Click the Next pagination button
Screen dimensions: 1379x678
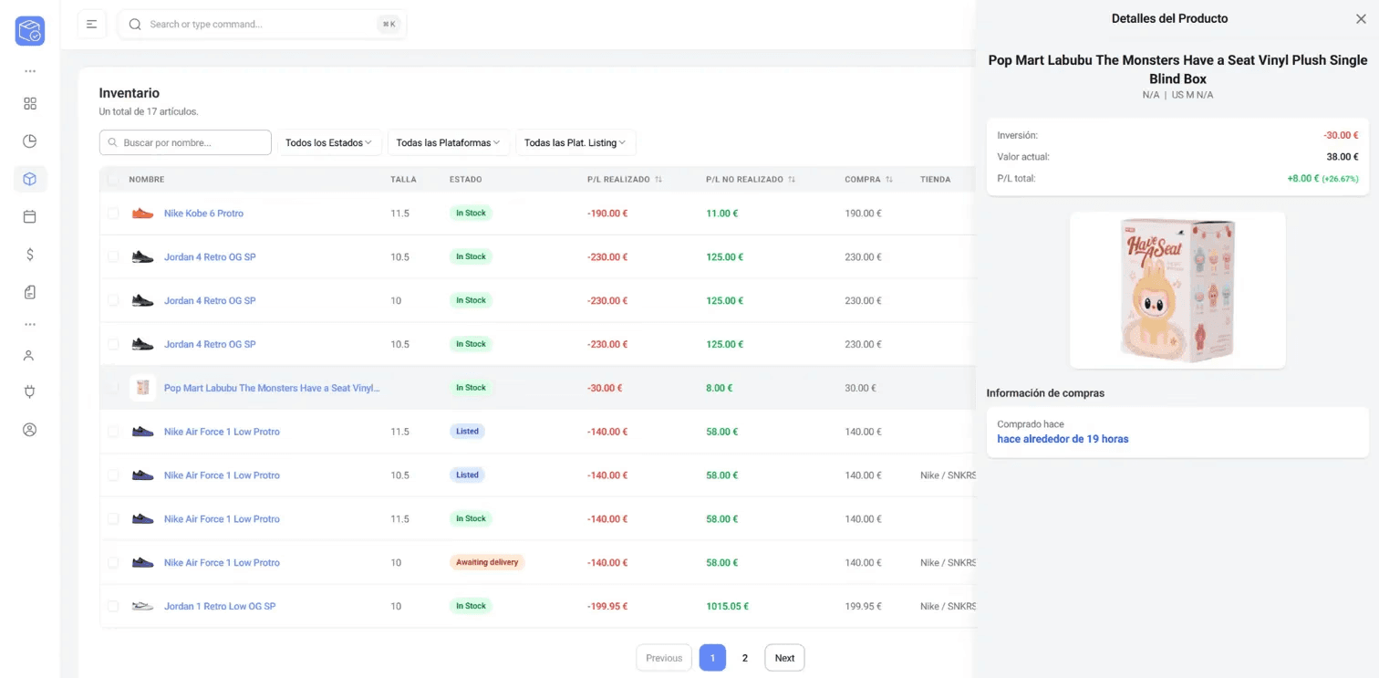(784, 658)
